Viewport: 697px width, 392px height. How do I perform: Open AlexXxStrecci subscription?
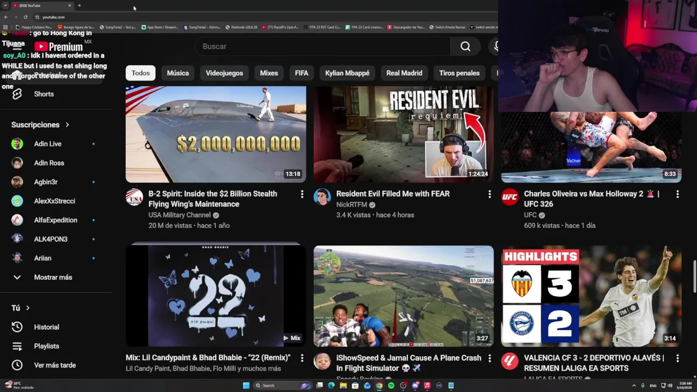click(x=56, y=201)
